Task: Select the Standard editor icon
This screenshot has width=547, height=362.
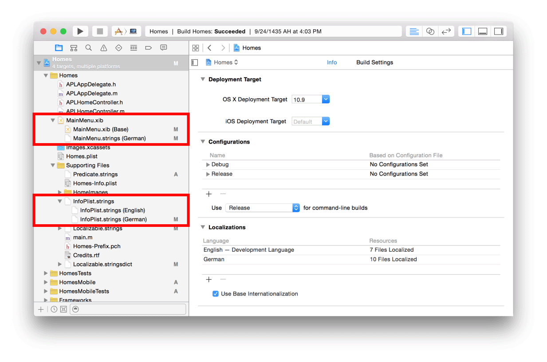Action: click(x=414, y=31)
